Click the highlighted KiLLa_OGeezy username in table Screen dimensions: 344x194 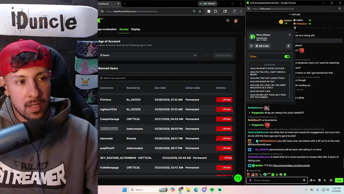click(109, 129)
